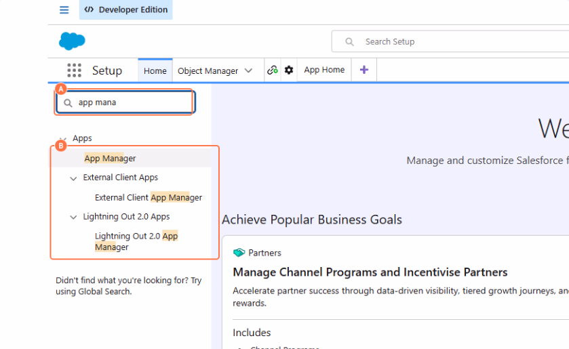Click the Partners handshake icon
The width and height of the screenshot is (569, 349).
click(239, 253)
